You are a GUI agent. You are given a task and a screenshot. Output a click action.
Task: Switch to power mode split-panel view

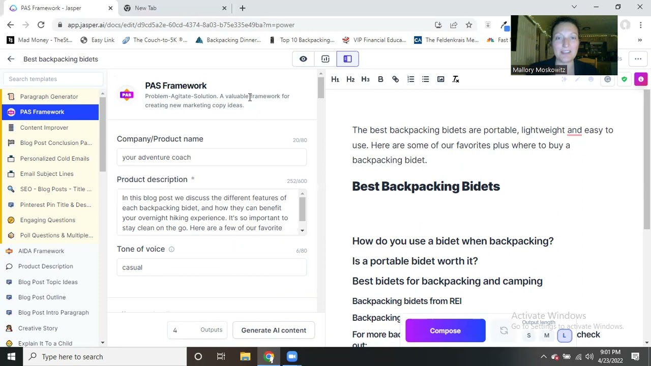(348, 59)
